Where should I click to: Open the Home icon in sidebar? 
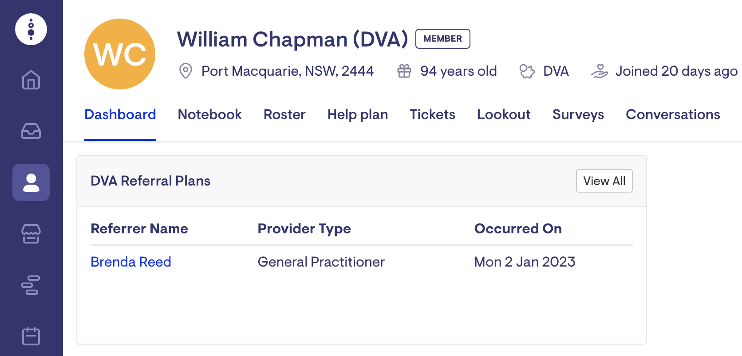[x=31, y=80]
